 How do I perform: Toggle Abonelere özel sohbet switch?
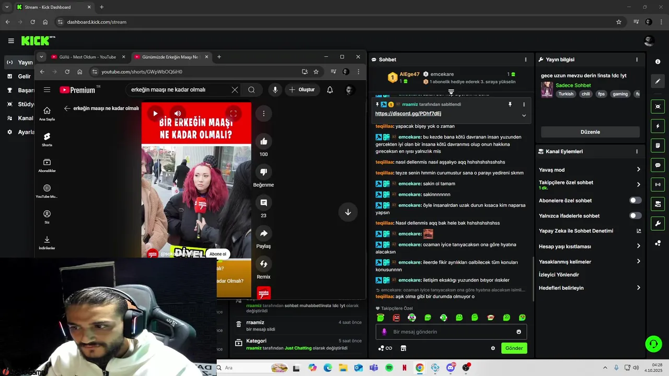click(x=635, y=201)
